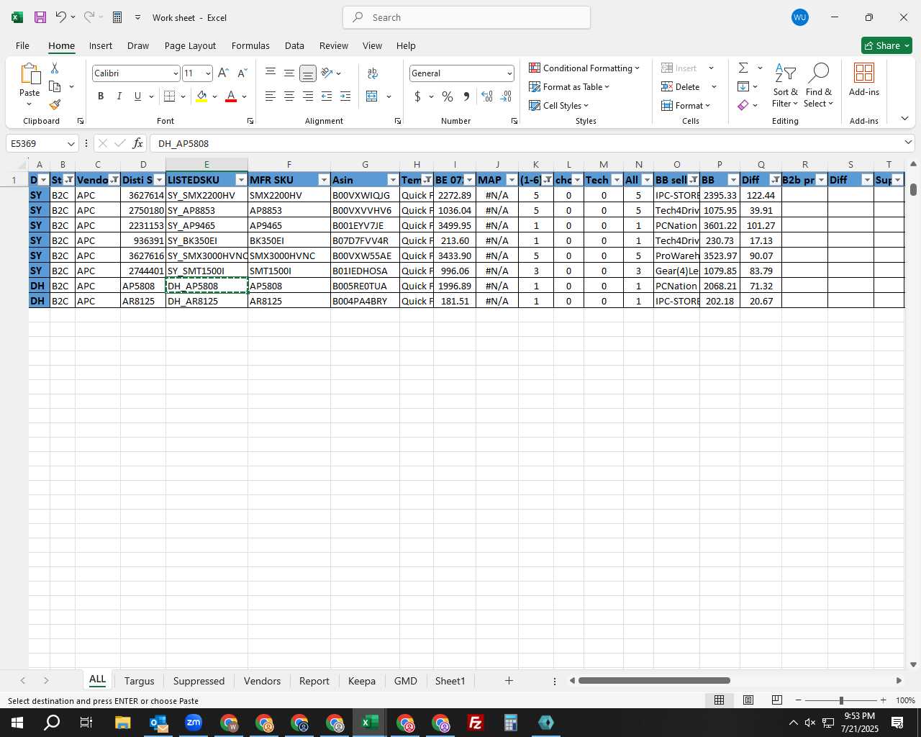Screen dimensions: 921x737
Task: Click the Decrease Decimal icon
Action: click(506, 96)
